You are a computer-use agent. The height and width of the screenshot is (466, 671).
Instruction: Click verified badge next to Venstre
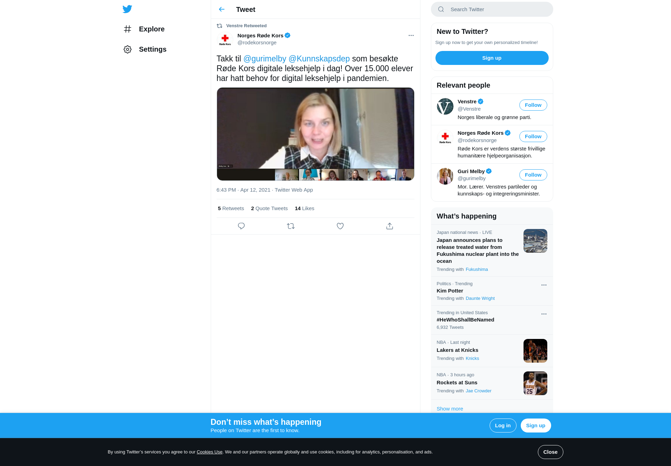click(x=481, y=102)
